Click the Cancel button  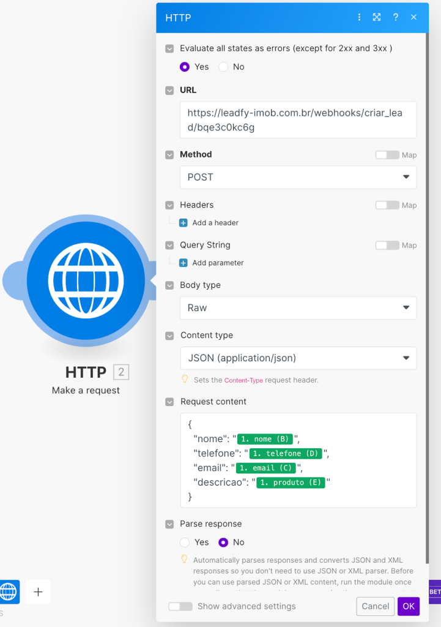pyautogui.click(x=375, y=606)
